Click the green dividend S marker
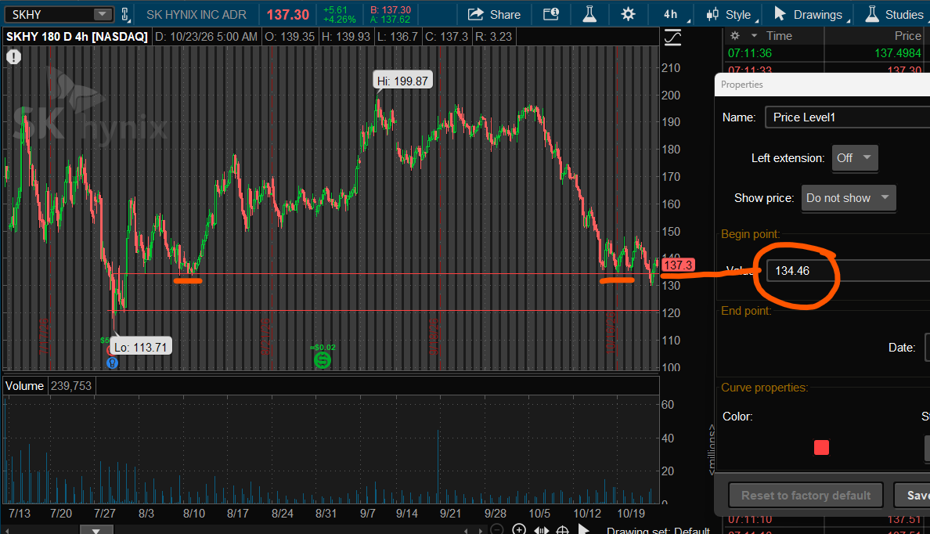Image resolution: width=930 pixels, height=534 pixels. [x=322, y=359]
